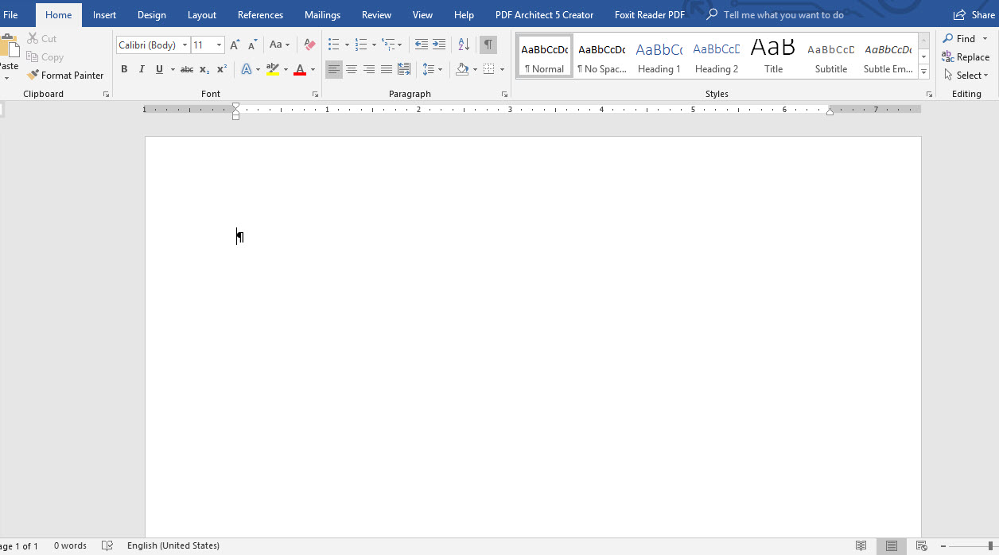Clear all formatting
The width and height of the screenshot is (999, 555).
click(310, 45)
